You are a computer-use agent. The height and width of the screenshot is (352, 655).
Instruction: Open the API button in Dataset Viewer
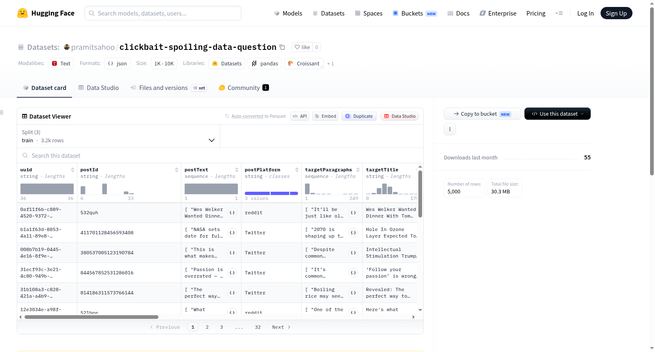click(x=300, y=116)
